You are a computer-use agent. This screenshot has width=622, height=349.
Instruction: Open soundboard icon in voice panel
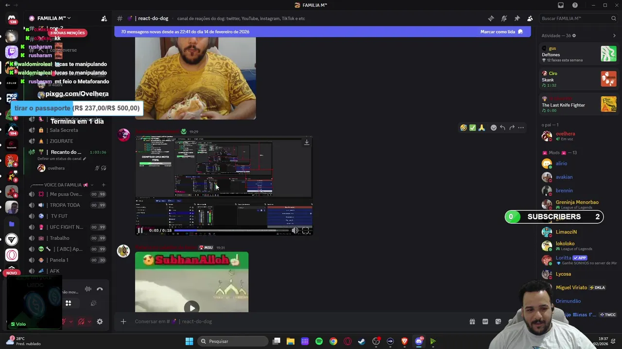[x=94, y=303]
